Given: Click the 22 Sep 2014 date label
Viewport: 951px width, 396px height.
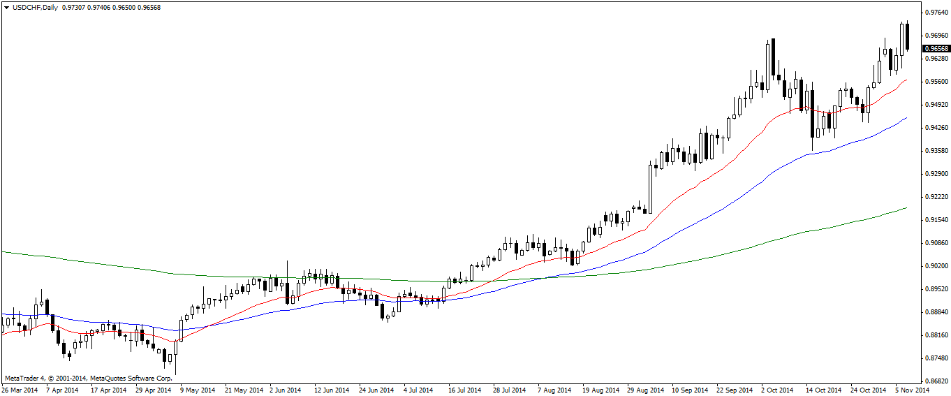Looking at the screenshot, I should pyautogui.click(x=735, y=390).
